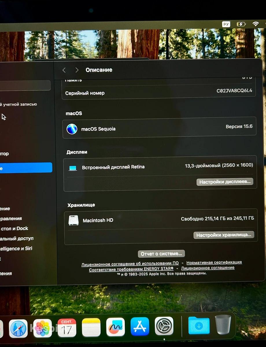The height and width of the screenshot is (347, 266).
Task: Open Нормативная сертификация link
Action: (x=214, y=262)
